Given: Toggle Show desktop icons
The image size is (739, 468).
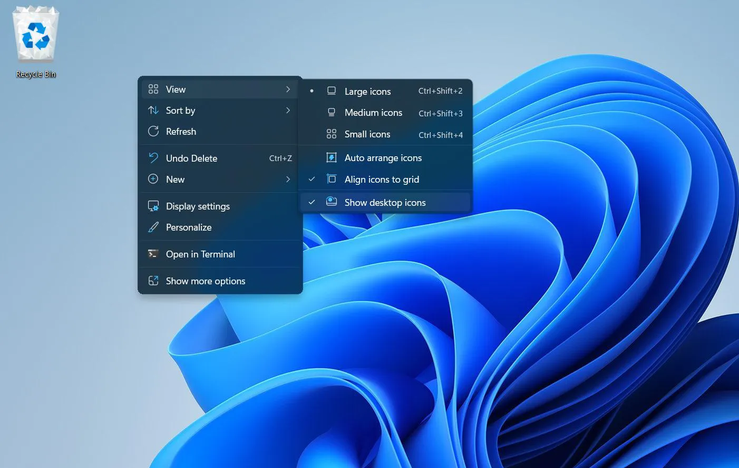Looking at the screenshot, I should (x=385, y=202).
